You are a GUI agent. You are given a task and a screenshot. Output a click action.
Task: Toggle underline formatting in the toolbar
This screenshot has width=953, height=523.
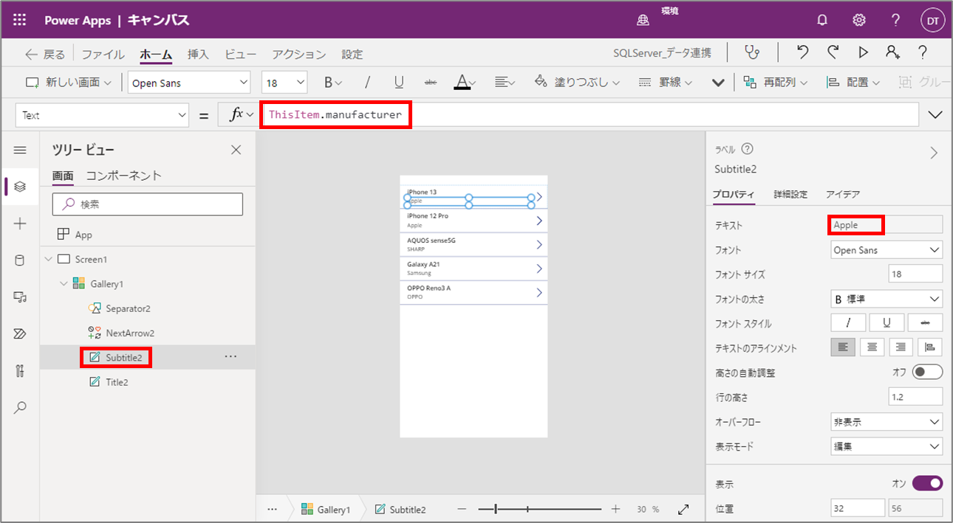(399, 83)
